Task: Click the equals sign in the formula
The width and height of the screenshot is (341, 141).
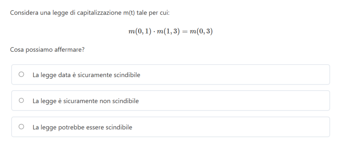Action: point(183,32)
